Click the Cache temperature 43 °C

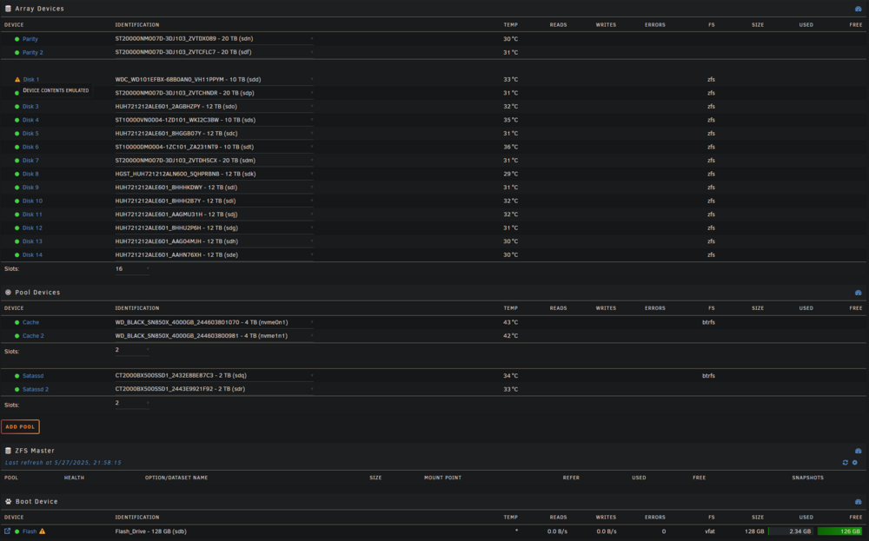510,322
